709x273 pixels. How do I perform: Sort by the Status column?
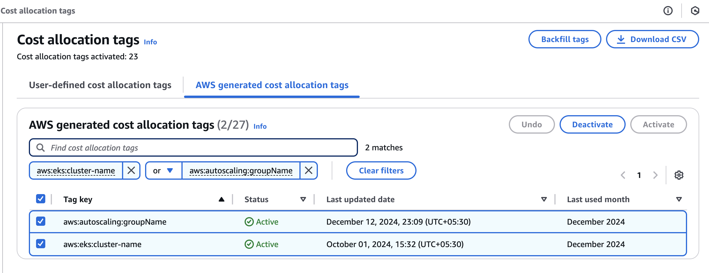(x=303, y=199)
